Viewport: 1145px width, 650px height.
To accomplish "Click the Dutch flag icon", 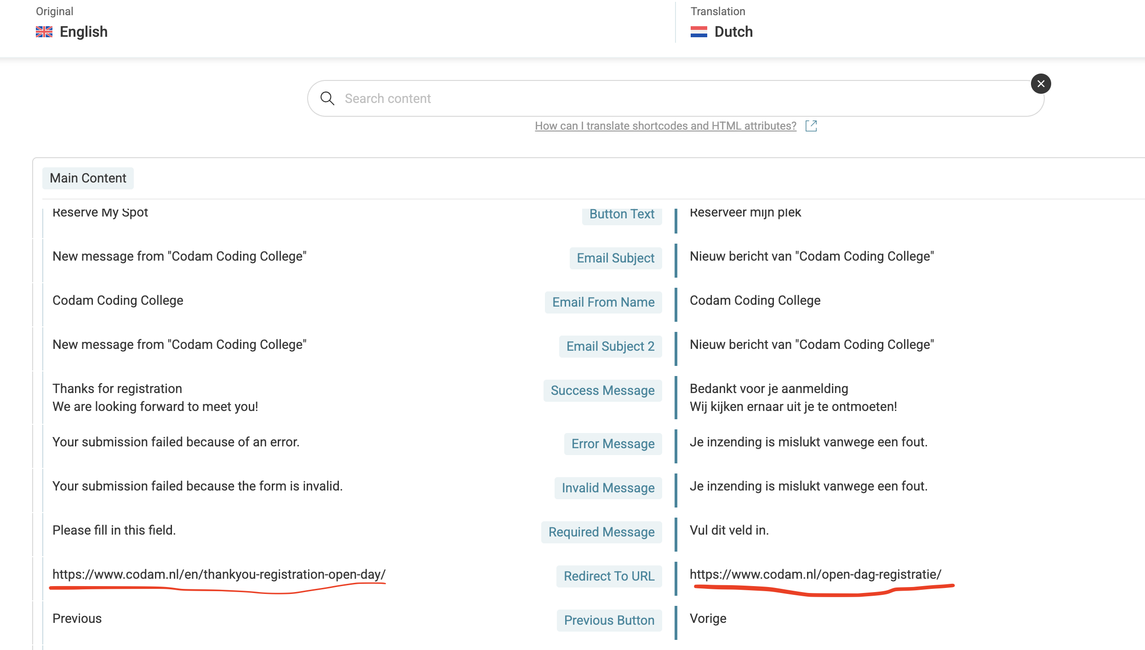I will coord(698,32).
